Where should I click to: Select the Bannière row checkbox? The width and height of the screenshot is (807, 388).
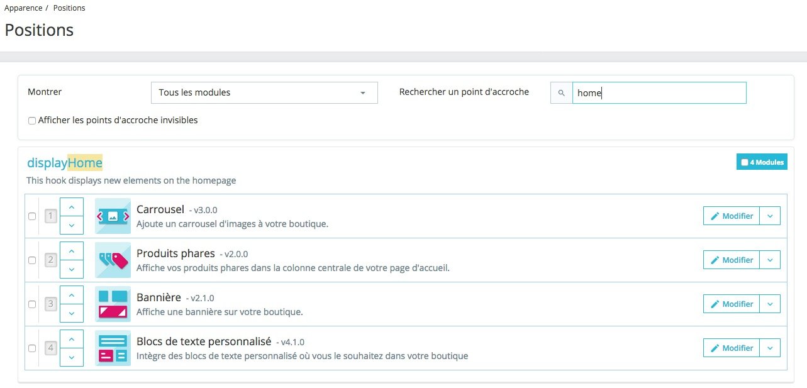[32, 304]
